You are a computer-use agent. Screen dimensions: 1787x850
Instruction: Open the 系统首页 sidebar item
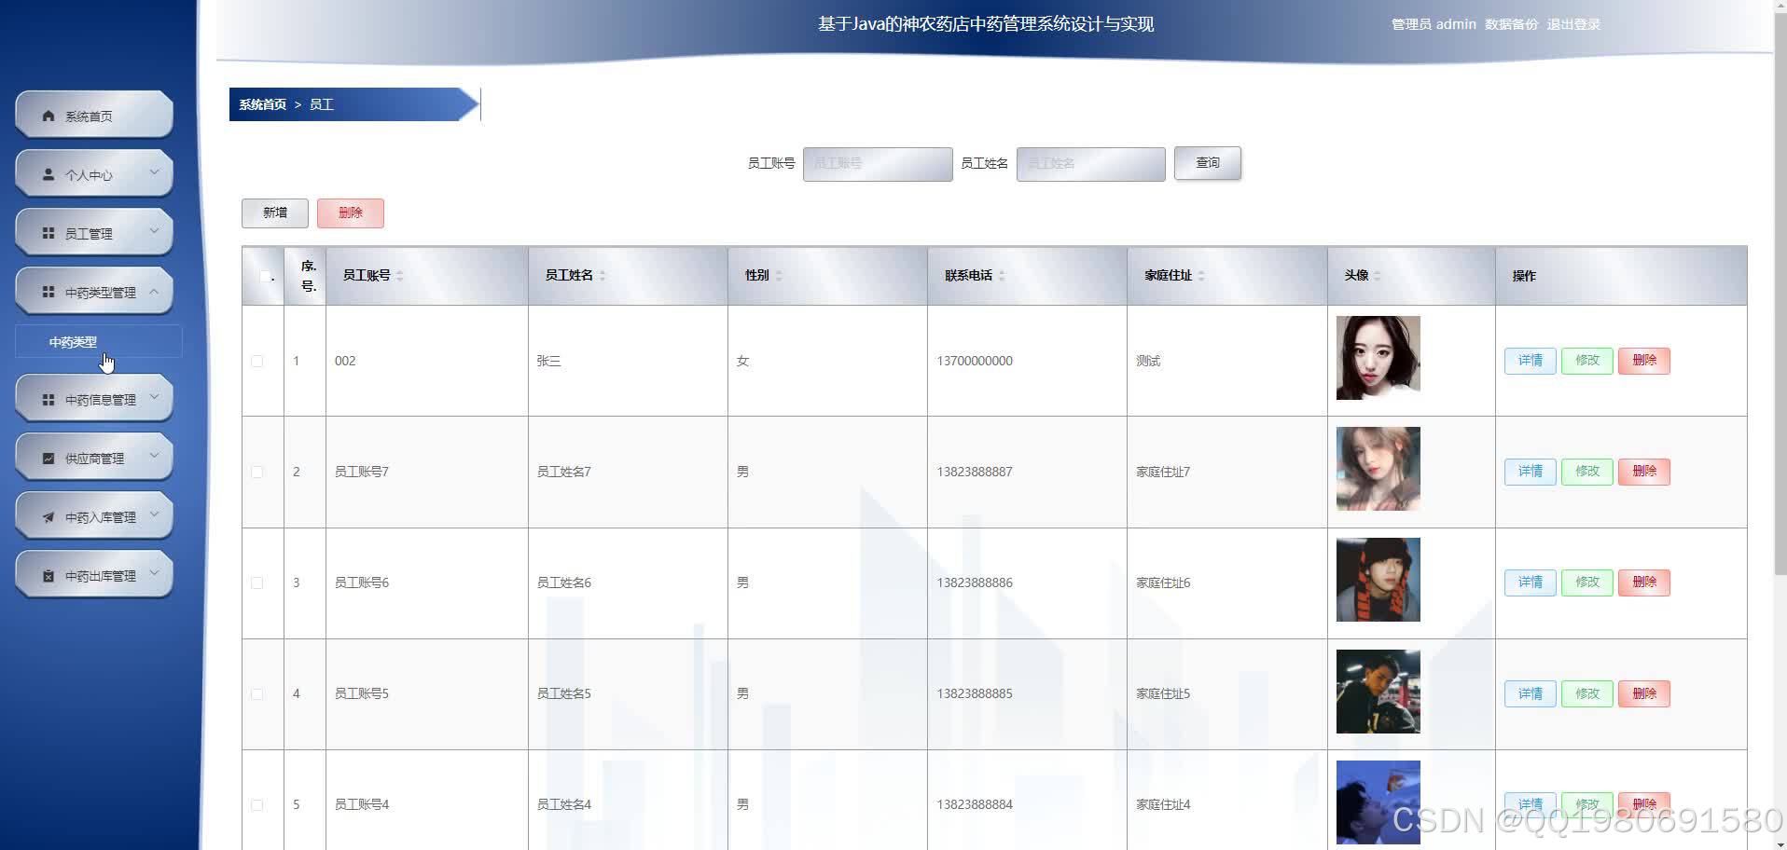(94, 116)
